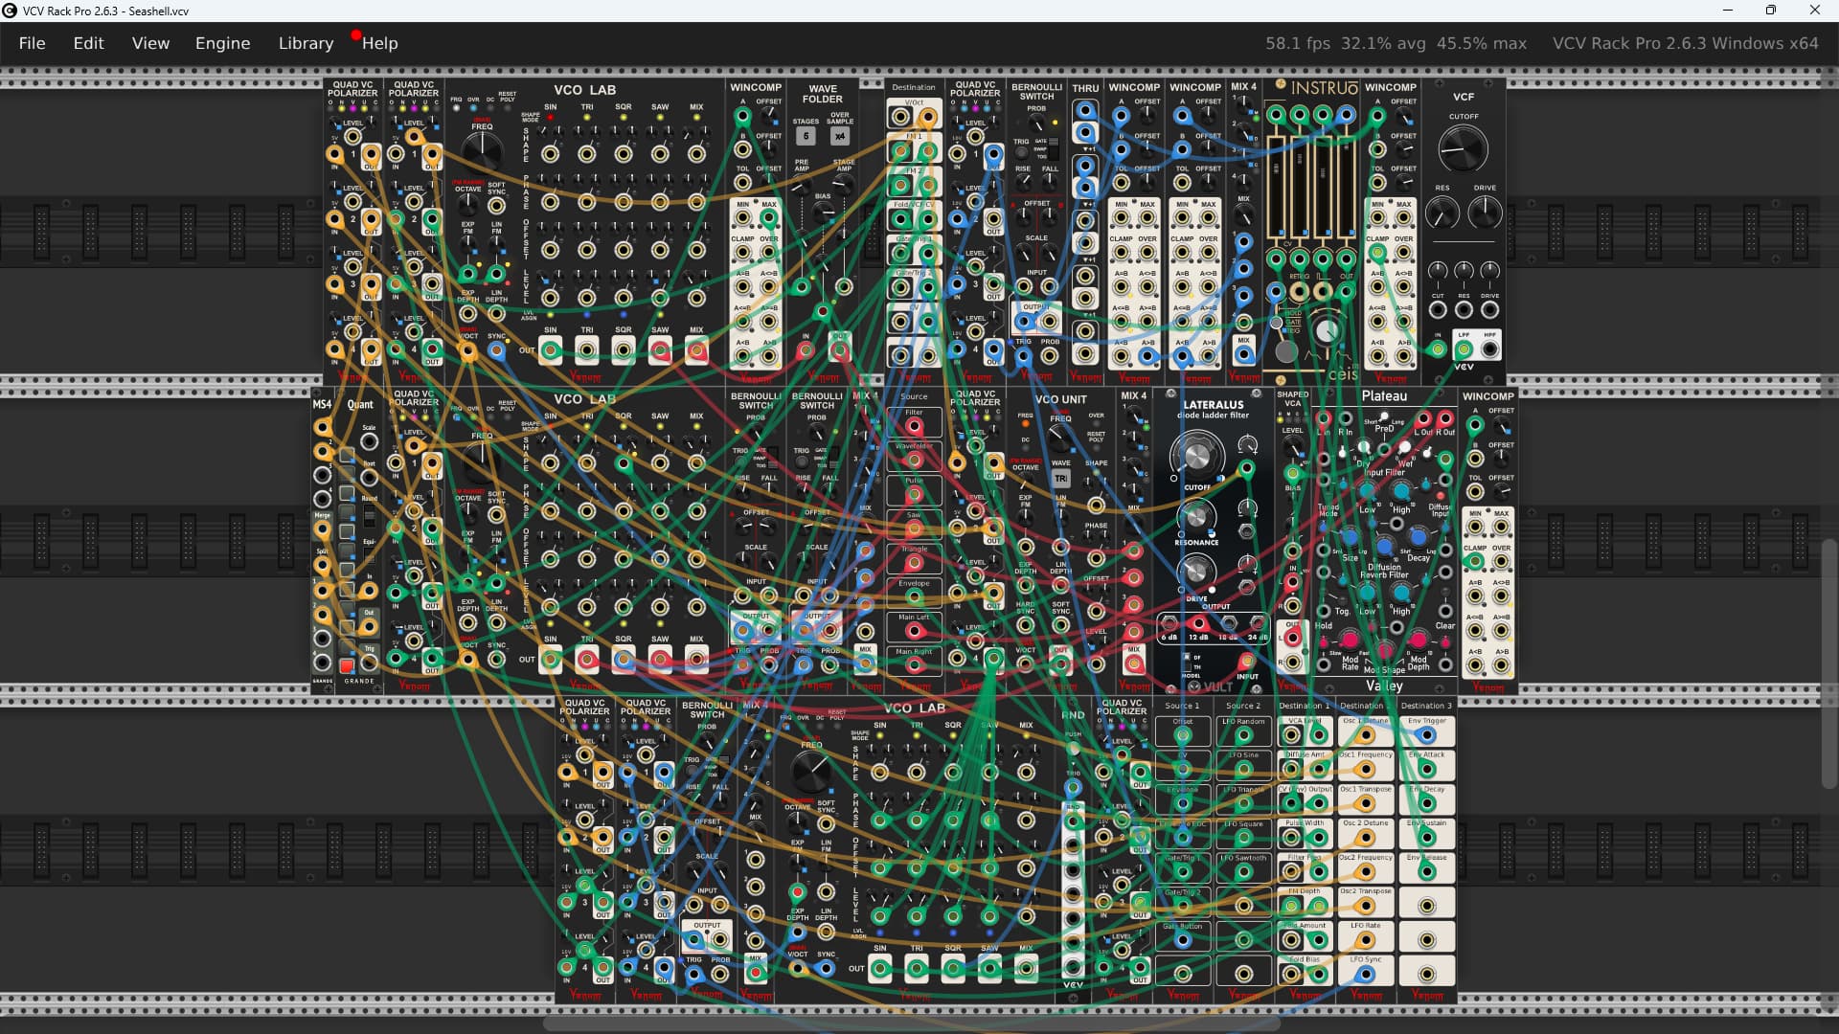Screen dimensions: 1839x1034
Task: Open the View menu
Action: point(150,43)
